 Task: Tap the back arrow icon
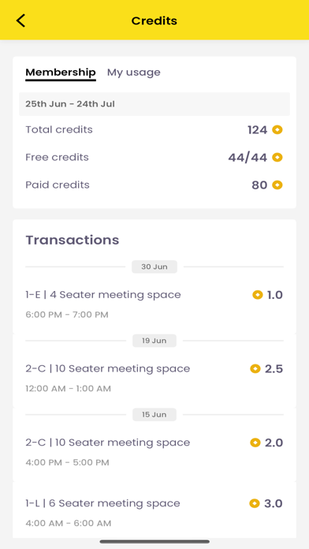tap(20, 21)
